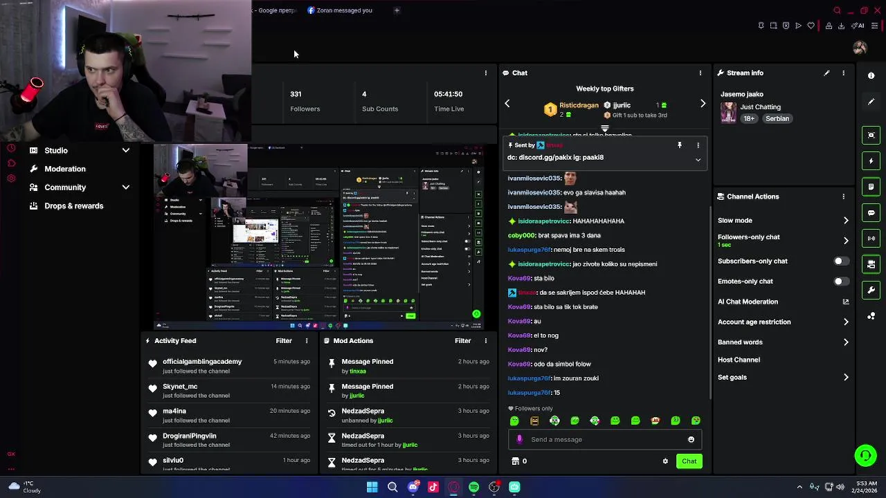This screenshot has width=886, height=498.
Task: Open Stream info three-dot menu
Action: [843, 73]
